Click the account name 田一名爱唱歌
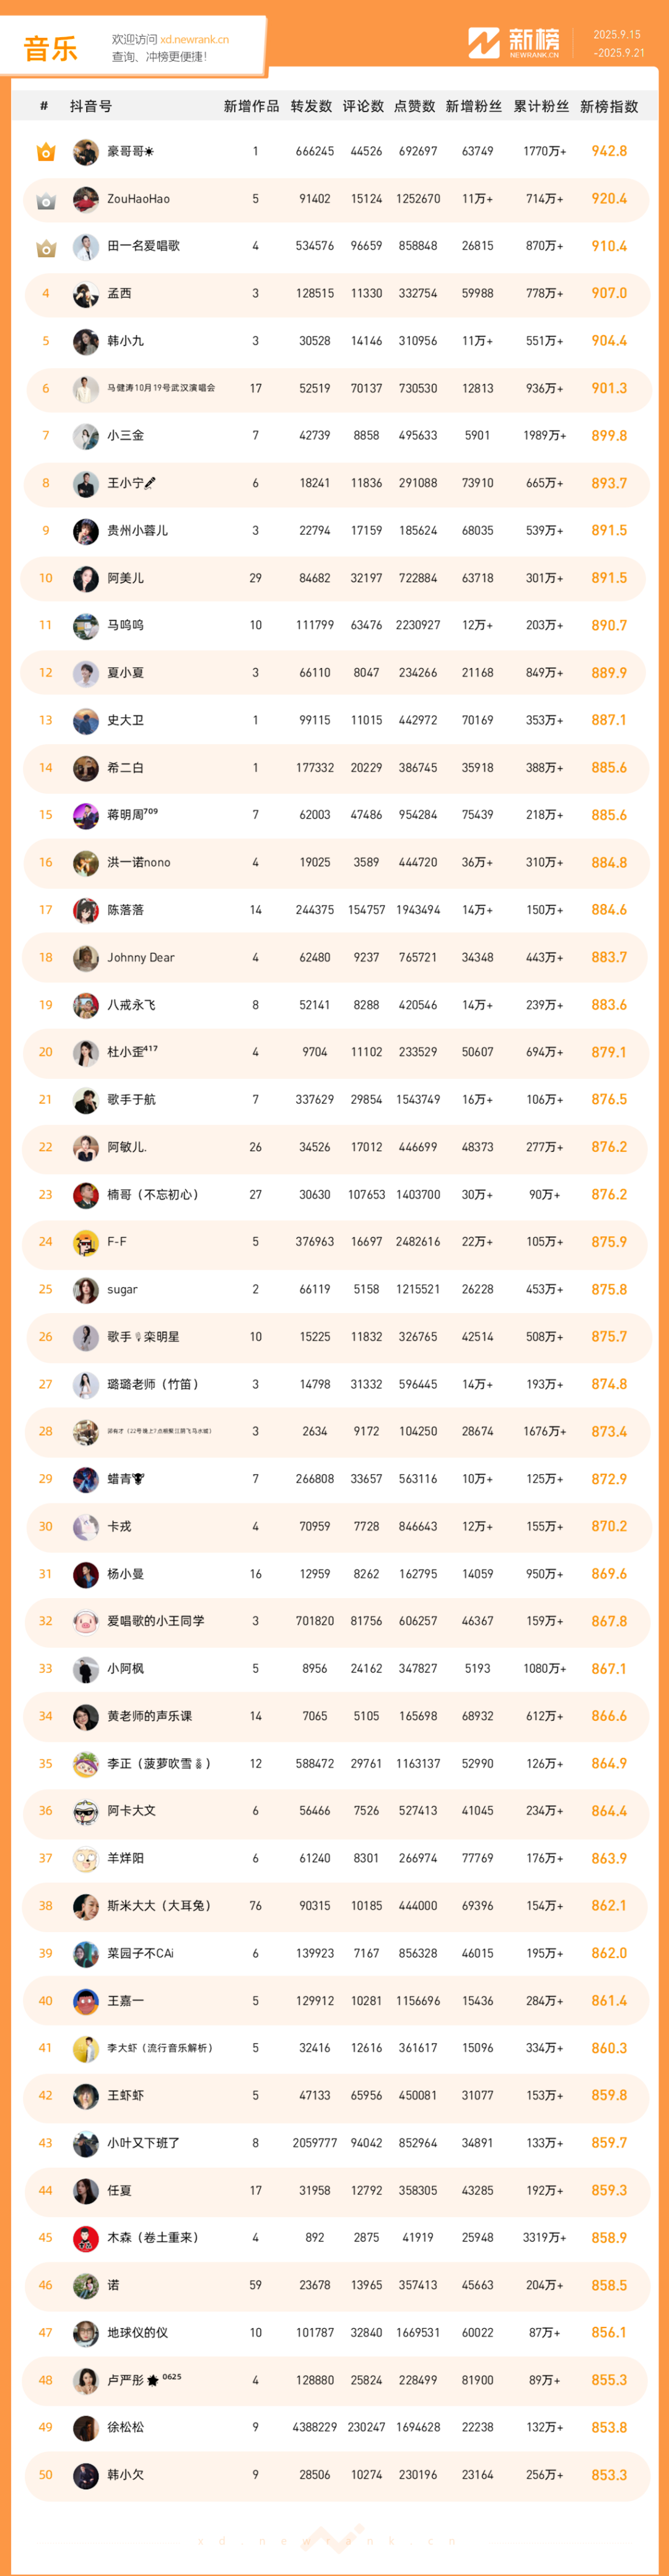 pyautogui.click(x=144, y=246)
